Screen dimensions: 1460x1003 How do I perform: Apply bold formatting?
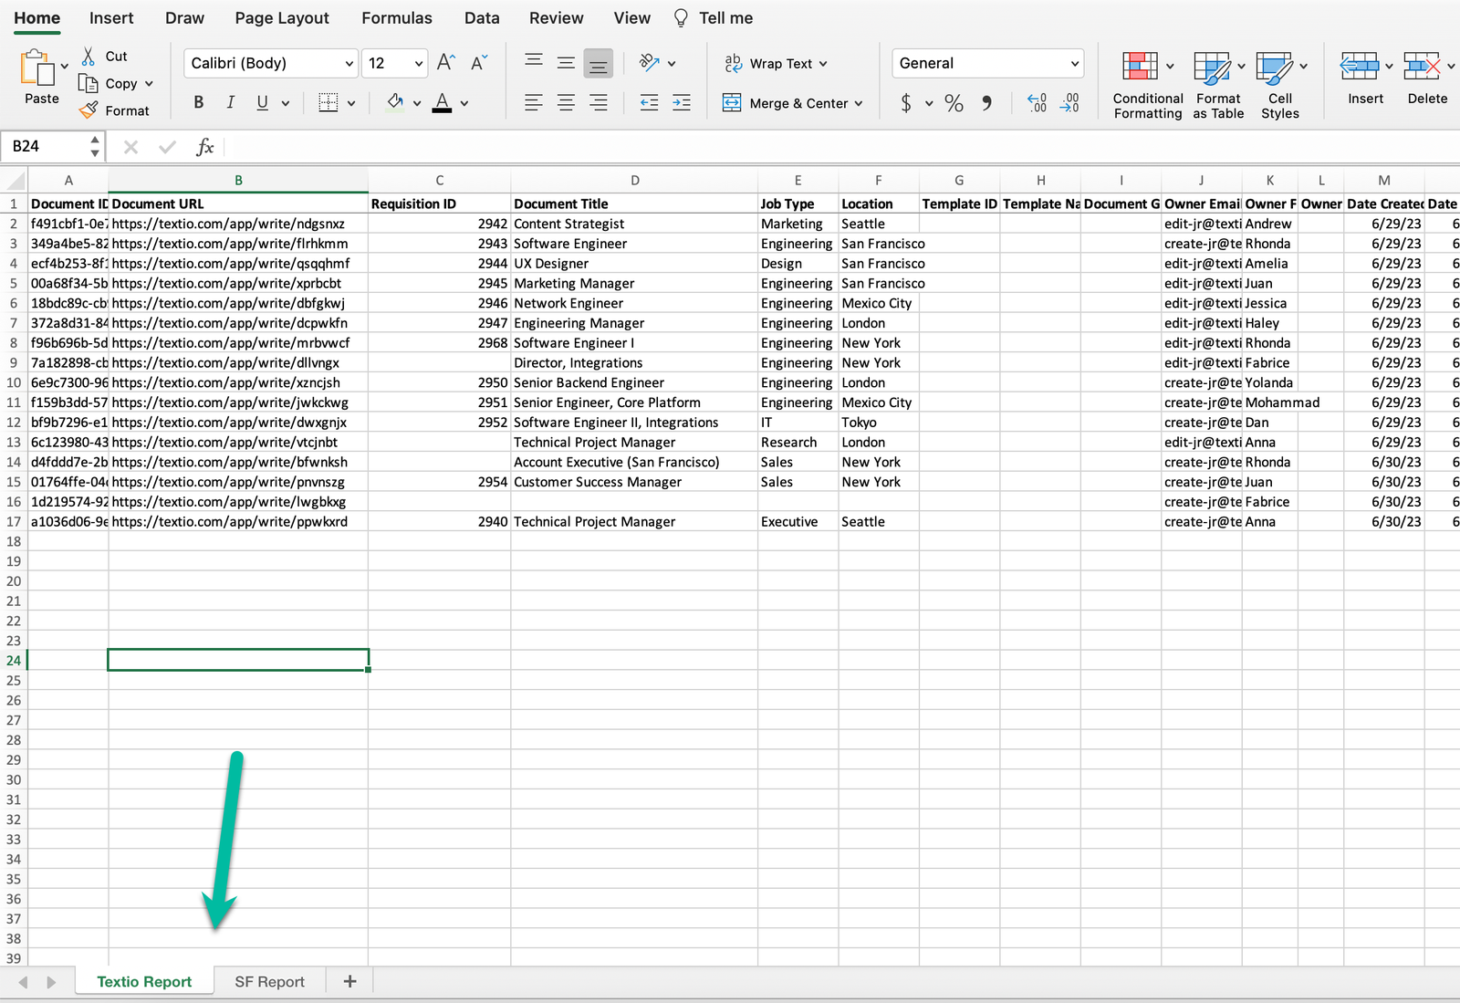point(198,102)
